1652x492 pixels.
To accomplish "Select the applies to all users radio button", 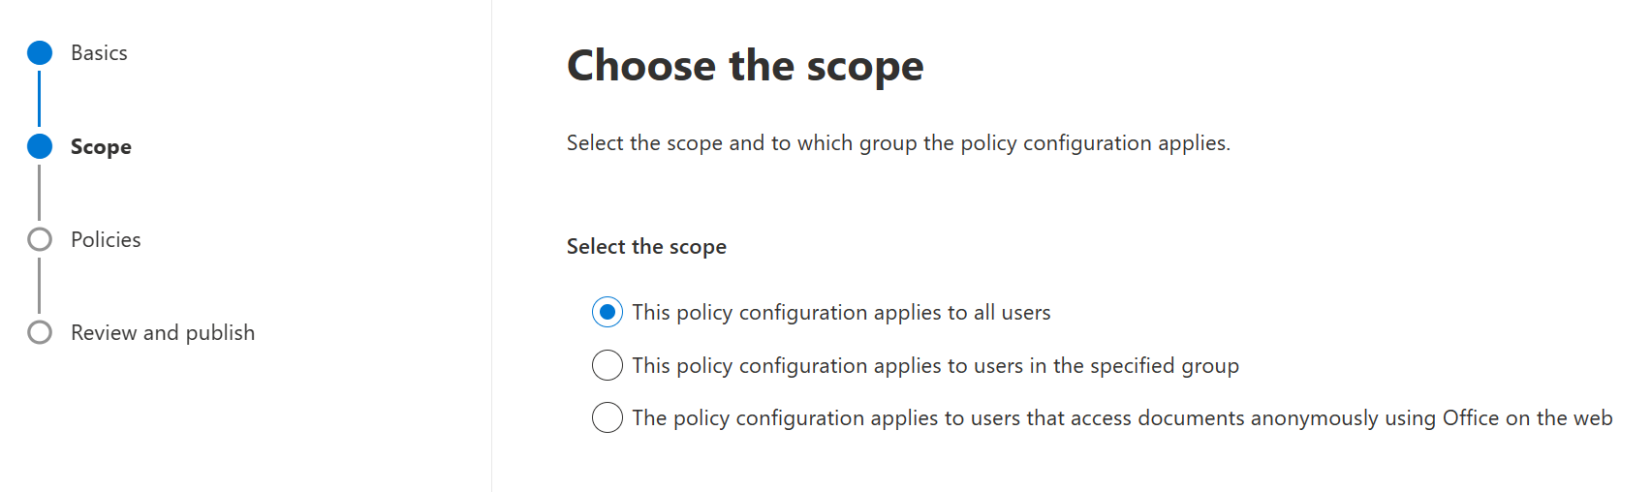I will pyautogui.click(x=608, y=312).
